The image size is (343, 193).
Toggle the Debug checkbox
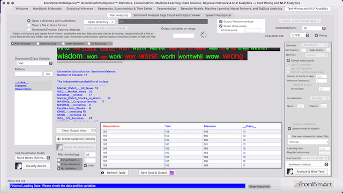click(316, 35)
